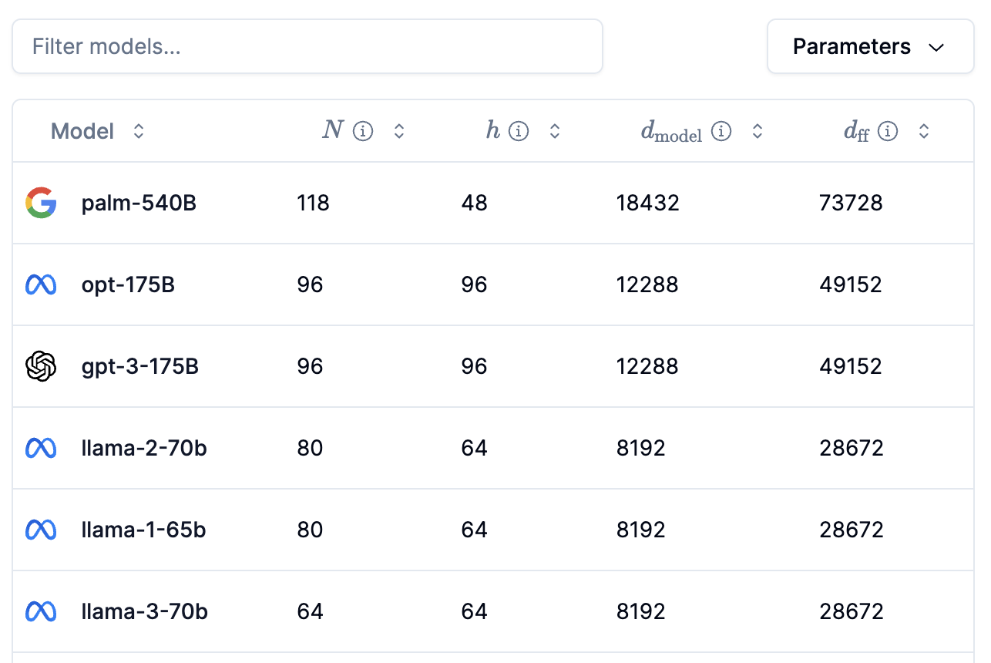The height and width of the screenshot is (663, 991).
Task: Click the info icon next to N column
Action: pos(363,132)
